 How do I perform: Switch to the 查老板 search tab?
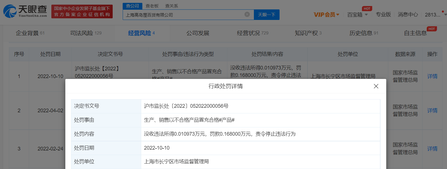tap(152, 6)
